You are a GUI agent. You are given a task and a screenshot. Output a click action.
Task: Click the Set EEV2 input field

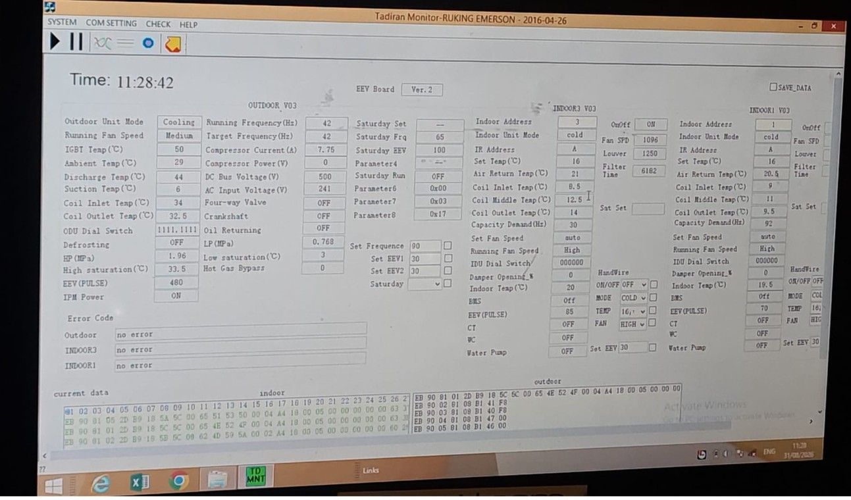(x=425, y=271)
